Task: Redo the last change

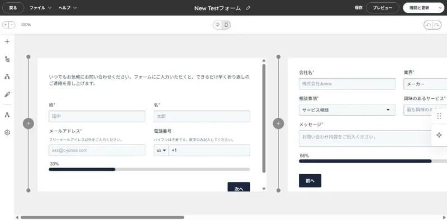Action: pyautogui.click(x=437, y=25)
